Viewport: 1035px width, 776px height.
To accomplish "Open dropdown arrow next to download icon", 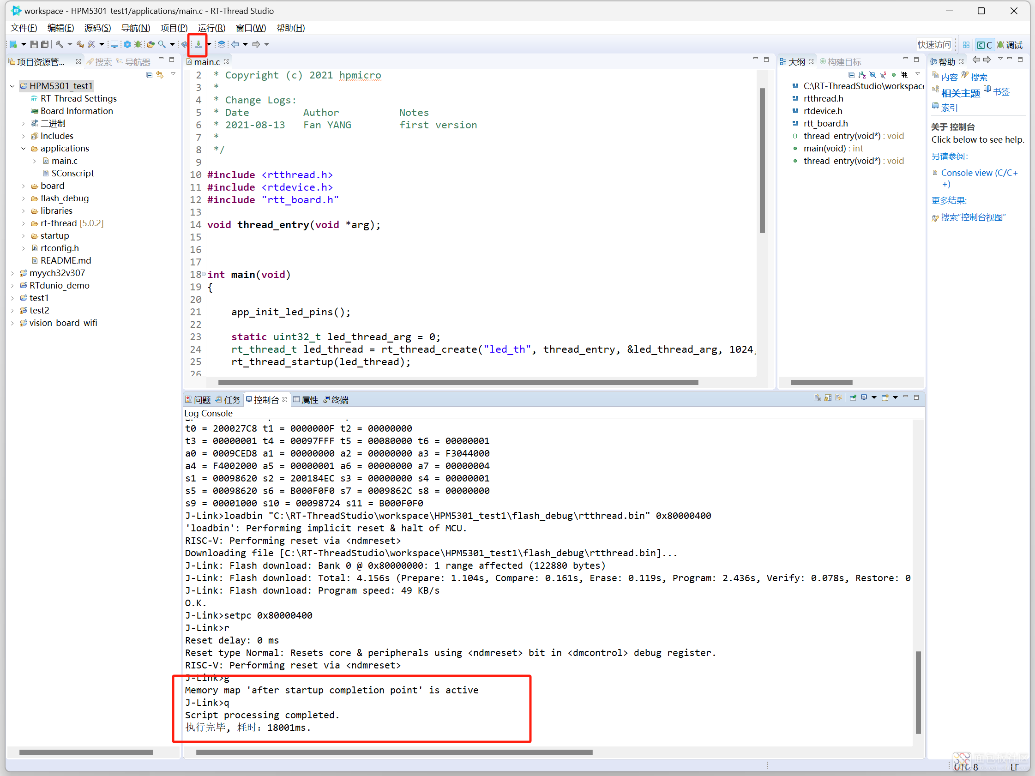I will (x=209, y=44).
